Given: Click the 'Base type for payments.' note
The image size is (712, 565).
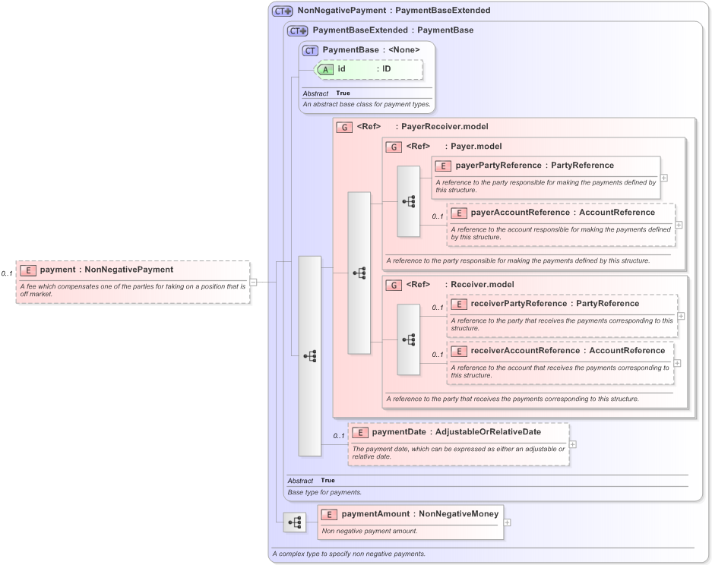Looking at the screenshot, I should [324, 492].
